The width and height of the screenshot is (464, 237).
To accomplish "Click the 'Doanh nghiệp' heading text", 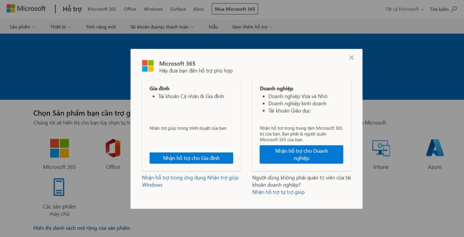I will click(276, 88).
